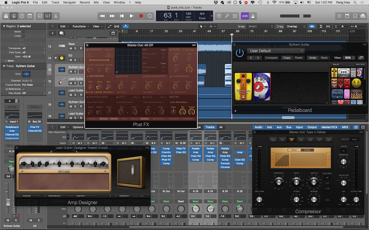
Task: Toggle the Aux channel filter button
Action: pyautogui.click(x=279, y=127)
